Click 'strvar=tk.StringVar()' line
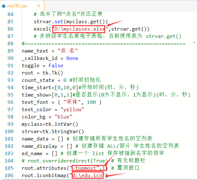The height and width of the screenshot is (180, 197). coord(53,132)
